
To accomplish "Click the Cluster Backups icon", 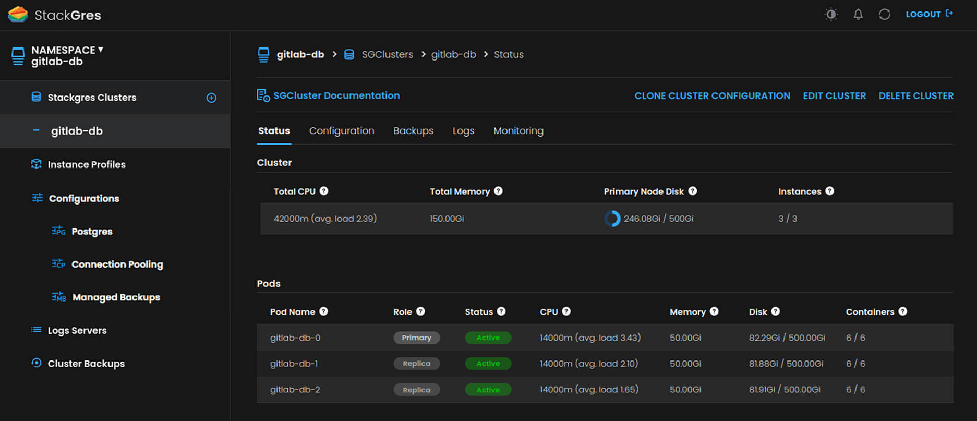I will [x=36, y=363].
